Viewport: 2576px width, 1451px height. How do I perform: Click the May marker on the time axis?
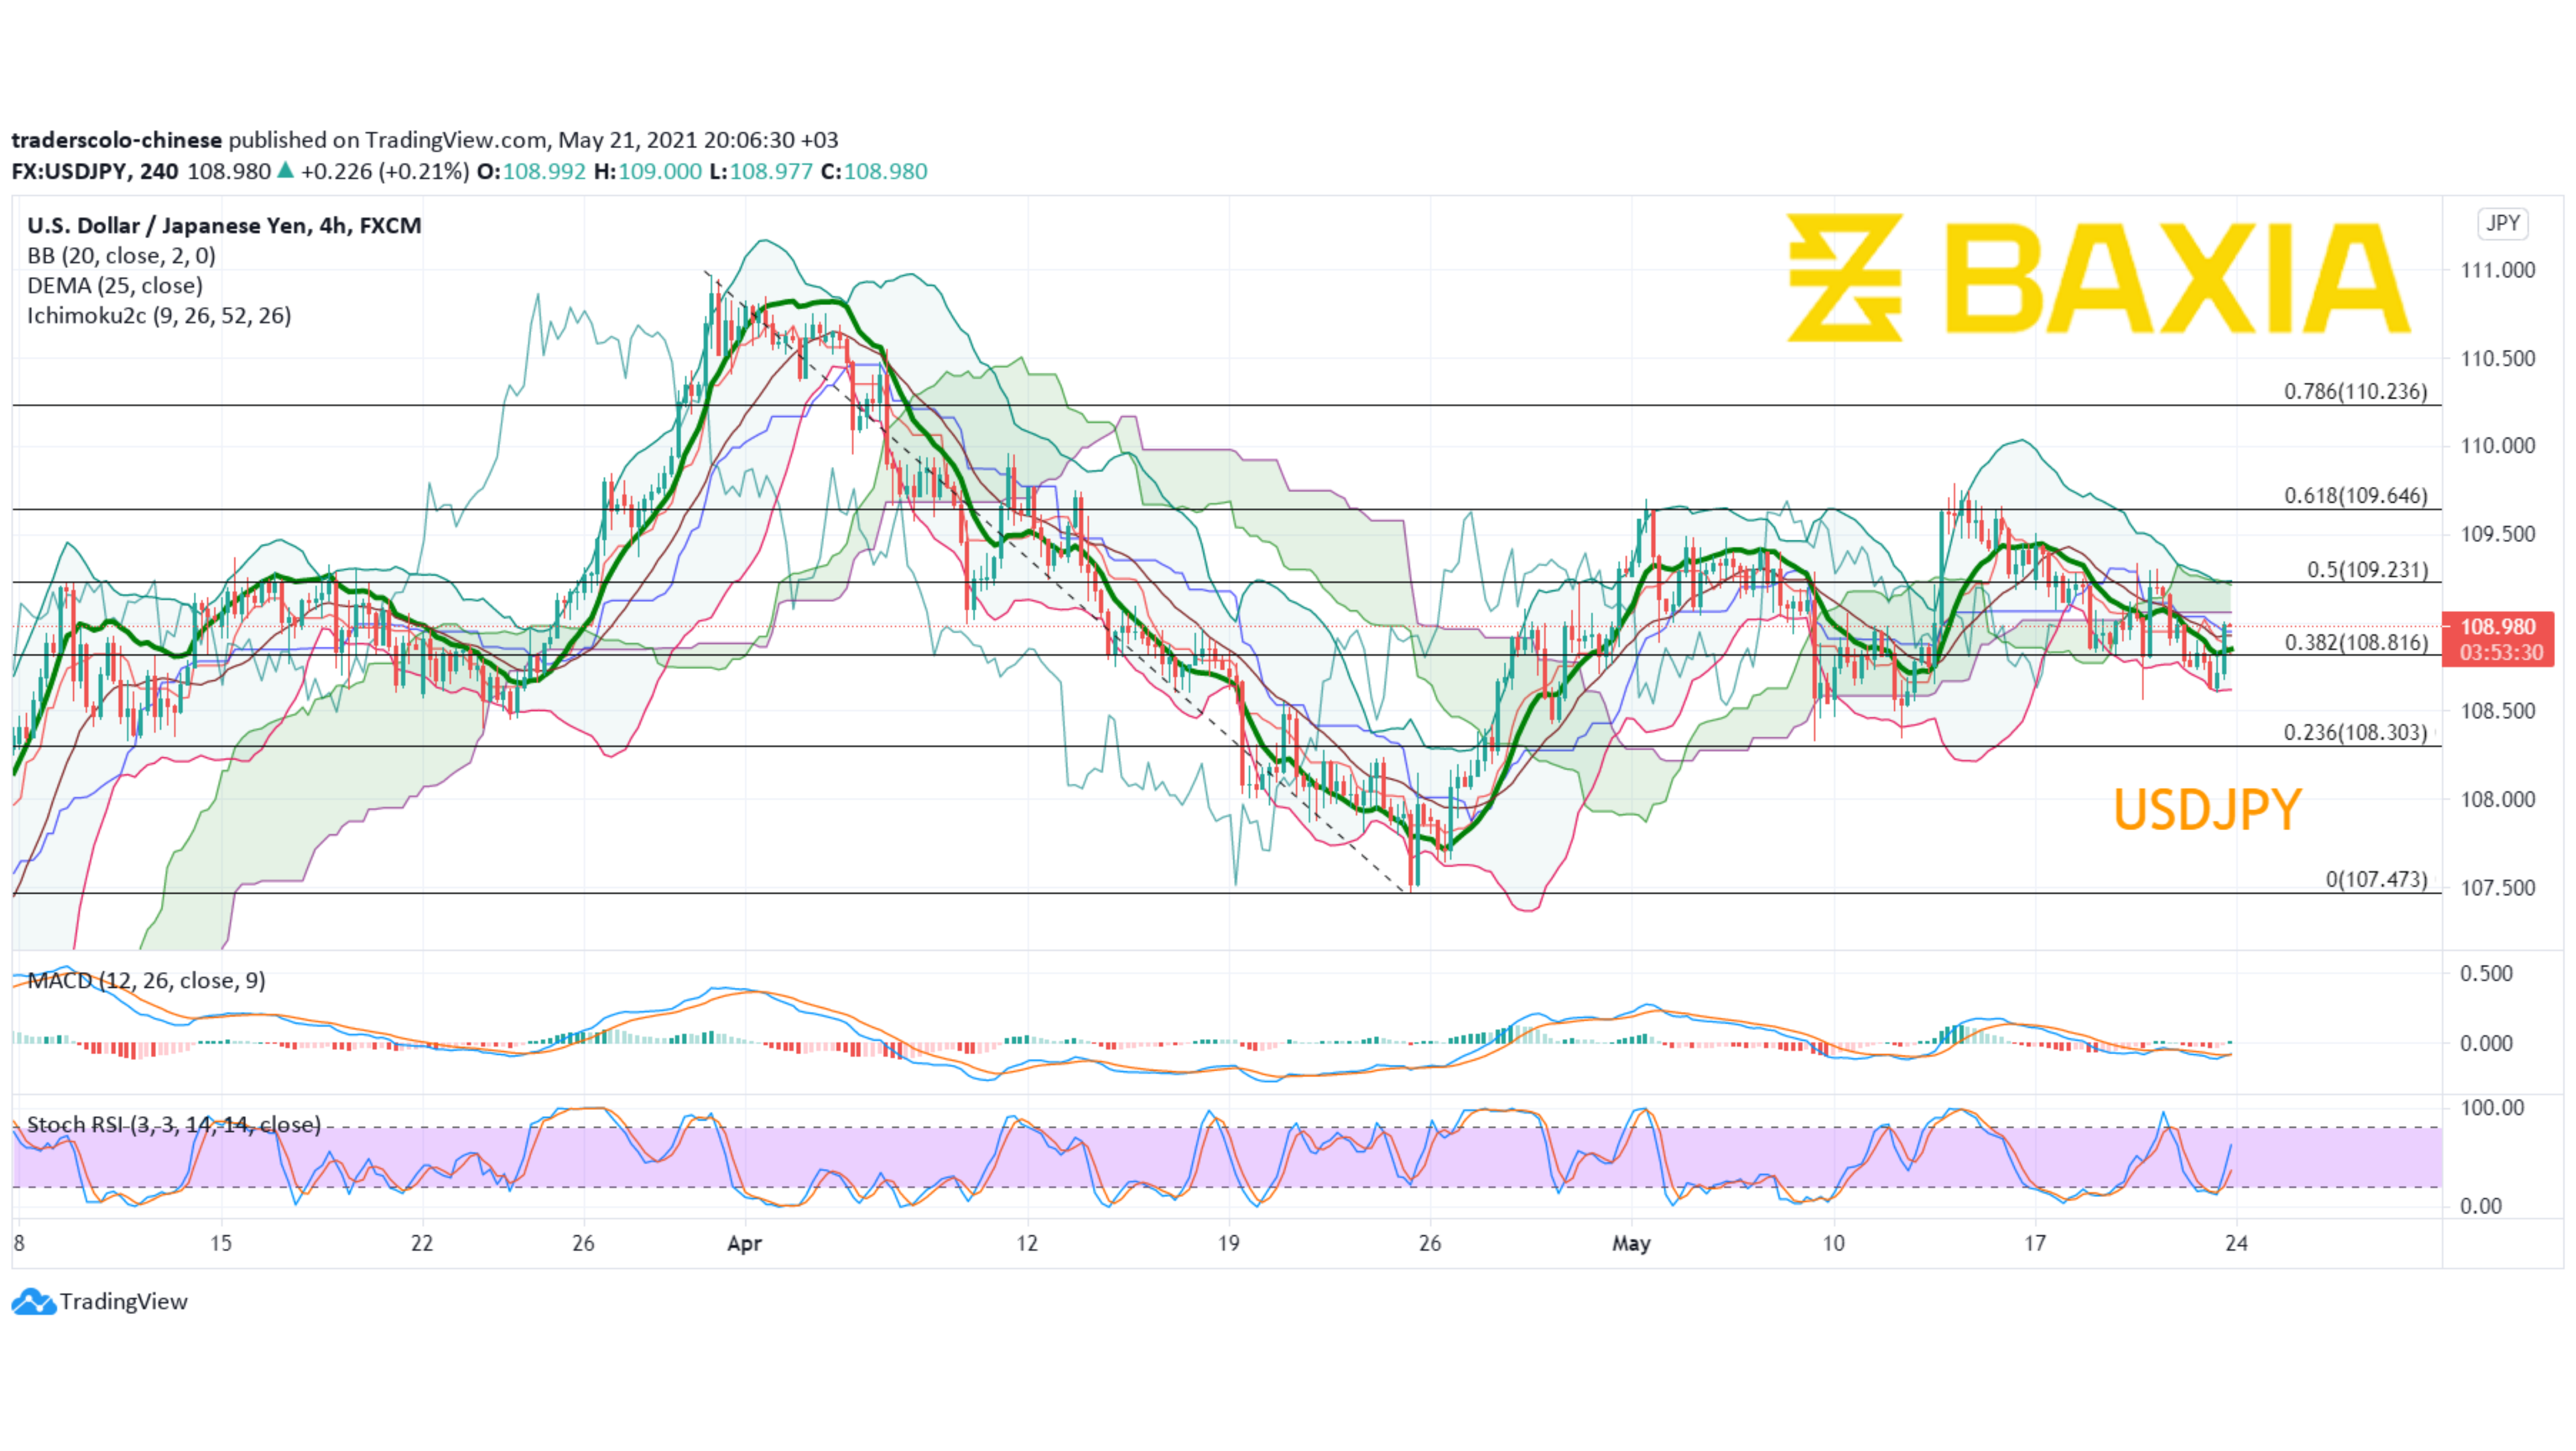pyautogui.click(x=1631, y=1243)
